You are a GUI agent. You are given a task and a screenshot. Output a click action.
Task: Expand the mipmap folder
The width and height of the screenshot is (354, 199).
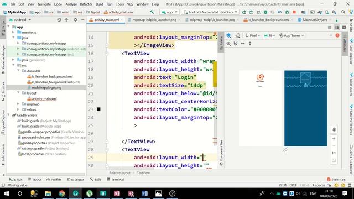click(18, 104)
